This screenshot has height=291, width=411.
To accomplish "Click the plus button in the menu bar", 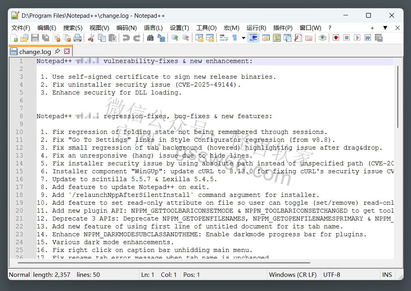I will (372, 28).
